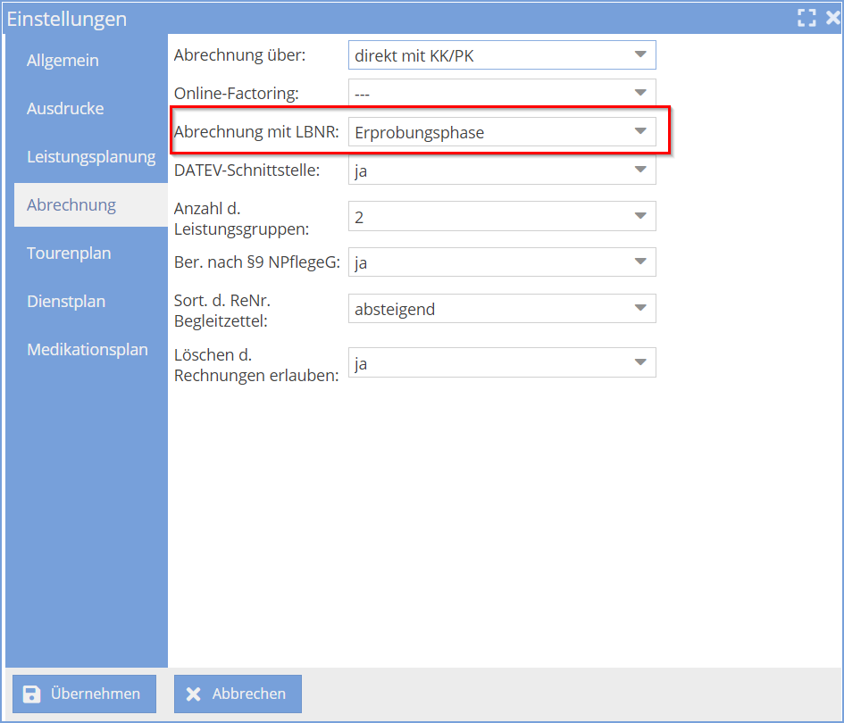844x723 pixels.
Task: Close the Einstellungen dialog with X icon
Action: [832, 18]
